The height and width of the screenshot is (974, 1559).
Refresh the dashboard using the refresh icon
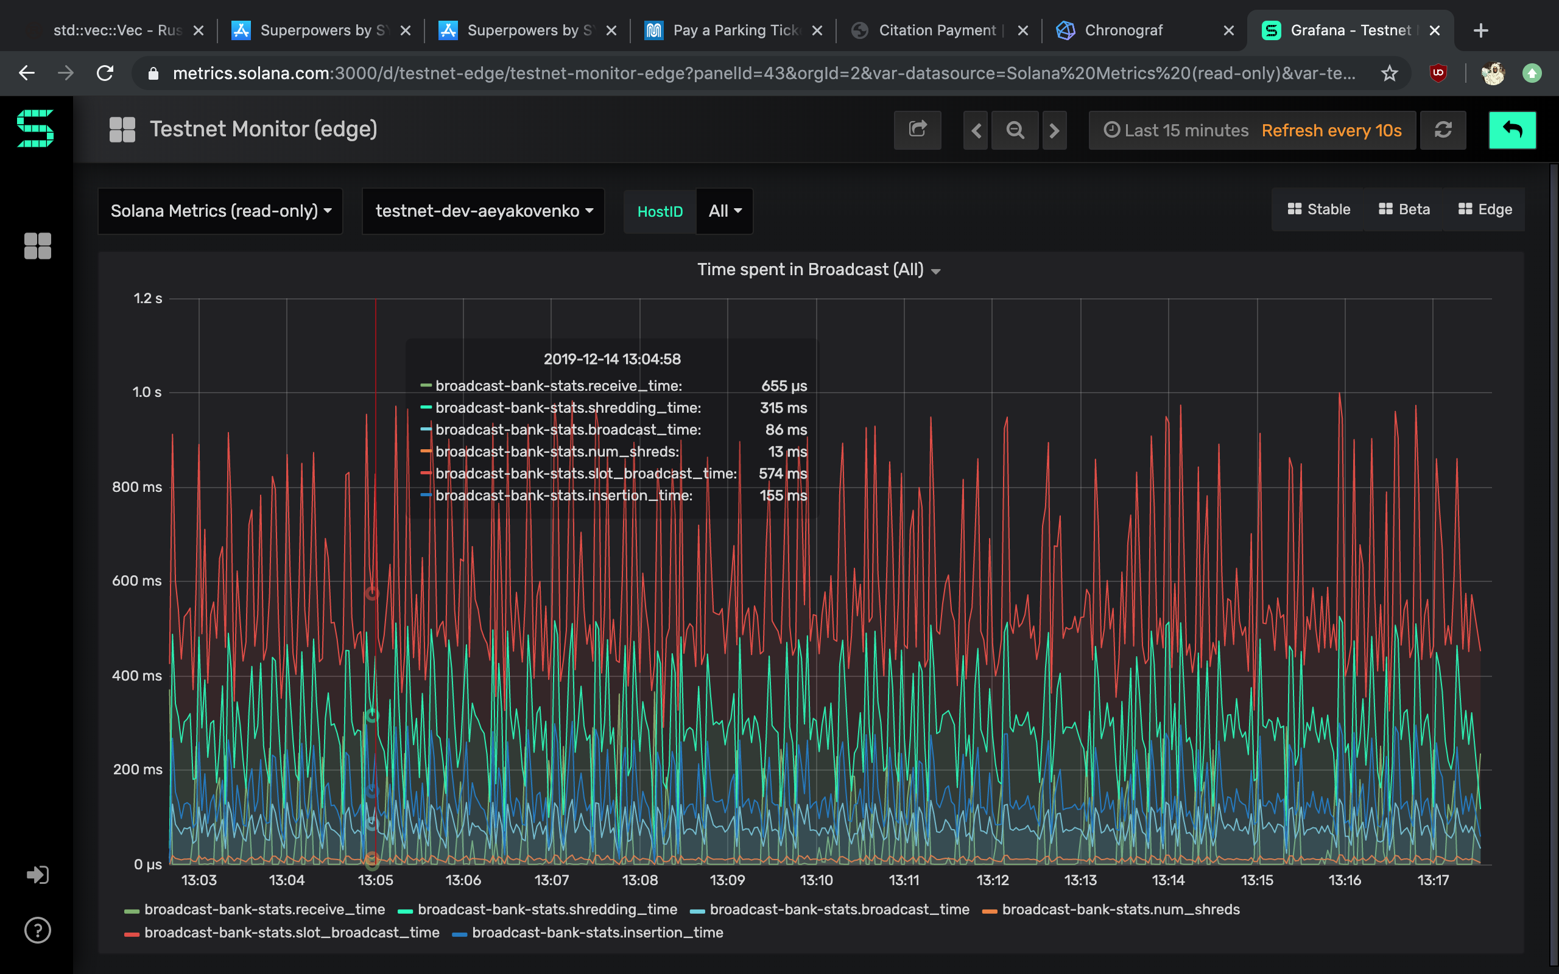coord(1443,130)
